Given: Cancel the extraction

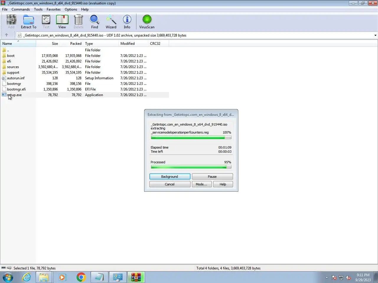Looking at the screenshot, I should (x=170, y=184).
